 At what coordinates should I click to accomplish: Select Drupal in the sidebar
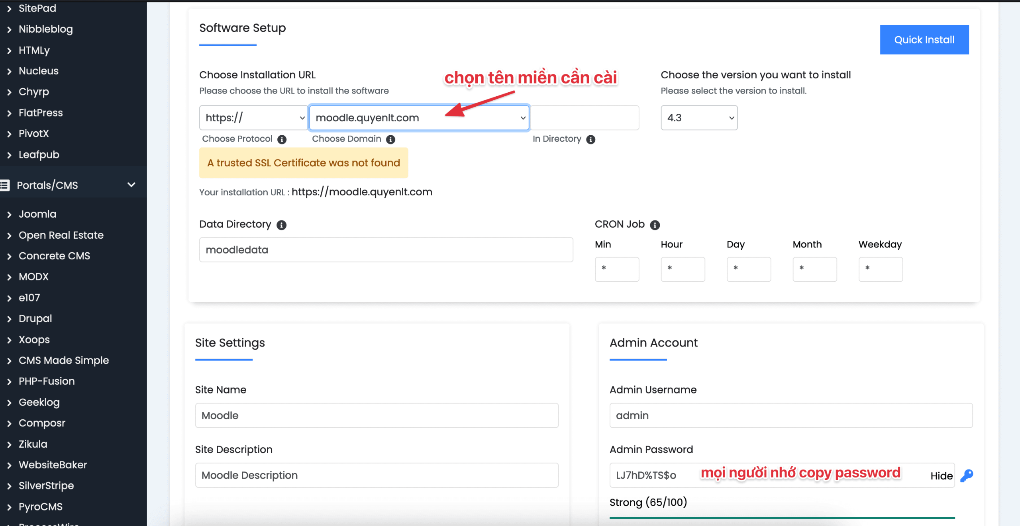point(35,319)
